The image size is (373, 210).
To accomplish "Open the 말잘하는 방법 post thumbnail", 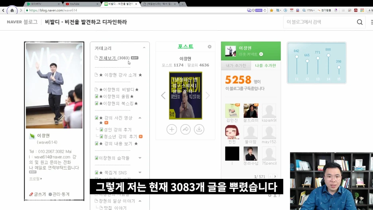I will [186, 96].
